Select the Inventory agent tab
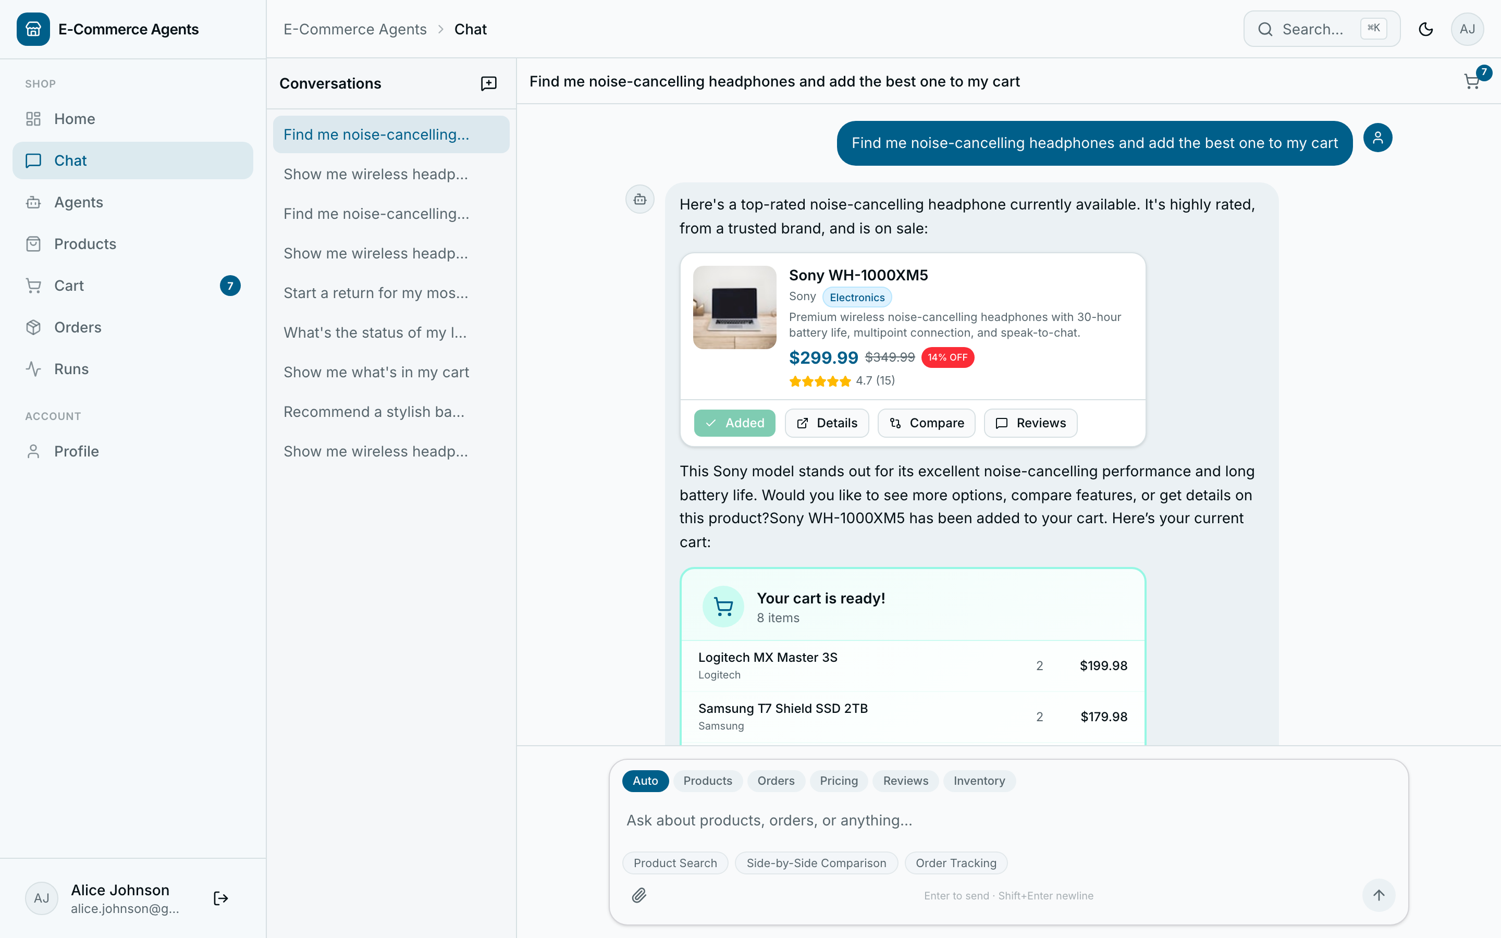 point(979,781)
